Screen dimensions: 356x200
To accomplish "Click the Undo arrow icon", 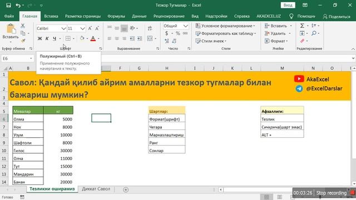I will point(18,5).
